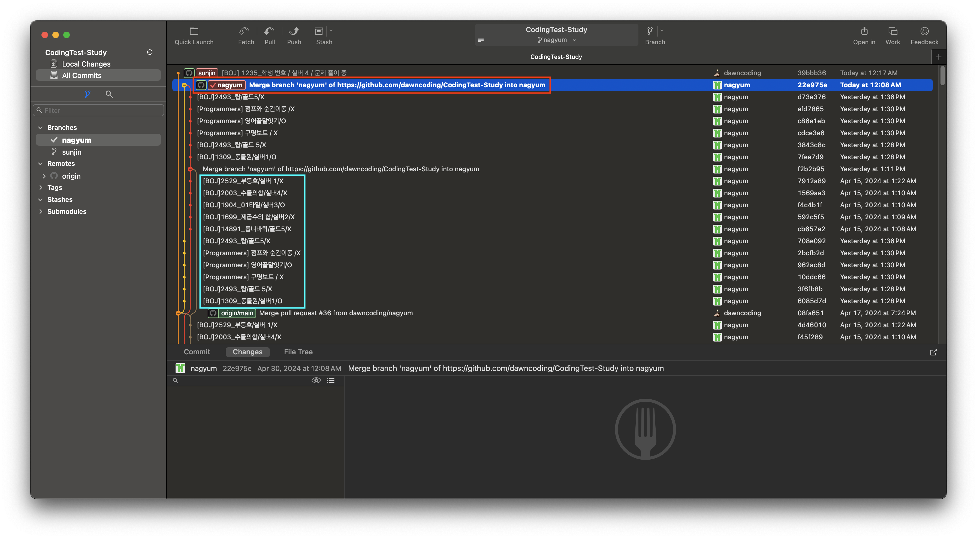This screenshot has width=977, height=539.
Task: Expand the Tags section
Action: coord(41,187)
